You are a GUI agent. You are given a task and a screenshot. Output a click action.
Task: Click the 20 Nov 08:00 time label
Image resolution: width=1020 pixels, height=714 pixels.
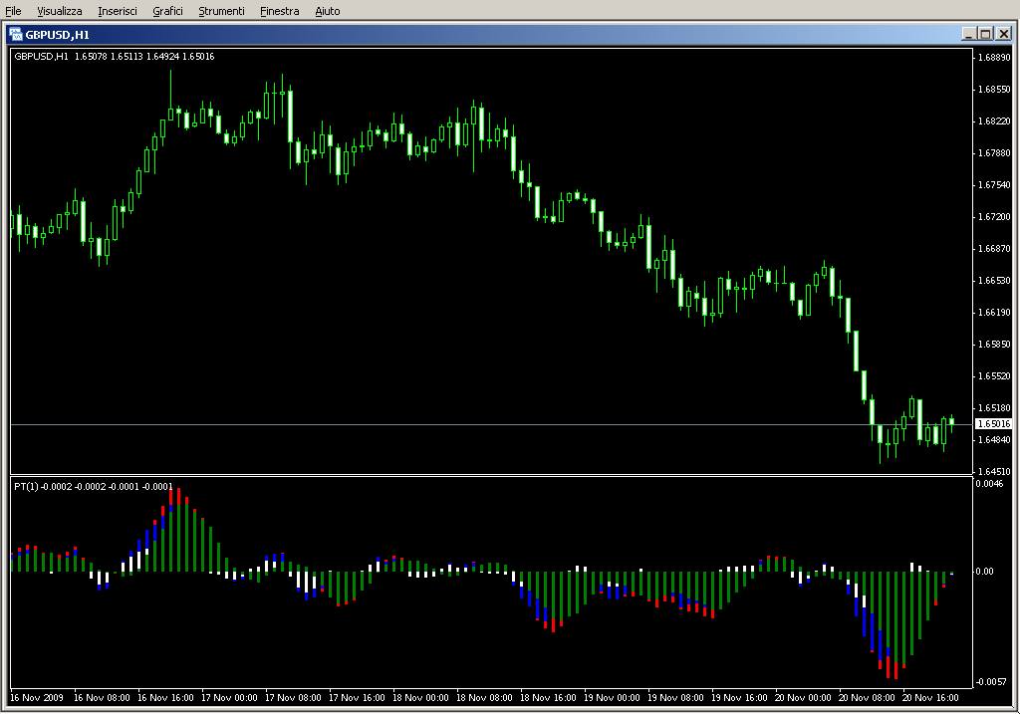[x=868, y=698]
